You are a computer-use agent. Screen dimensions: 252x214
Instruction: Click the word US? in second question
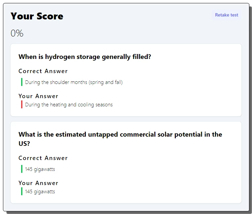pos(24,144)
